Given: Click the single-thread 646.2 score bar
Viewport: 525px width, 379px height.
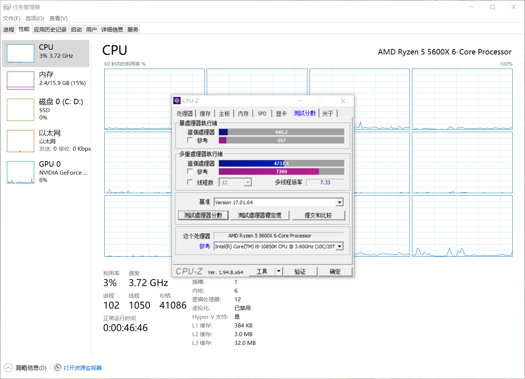Looking at the screenshot, I should pos(282,132).
